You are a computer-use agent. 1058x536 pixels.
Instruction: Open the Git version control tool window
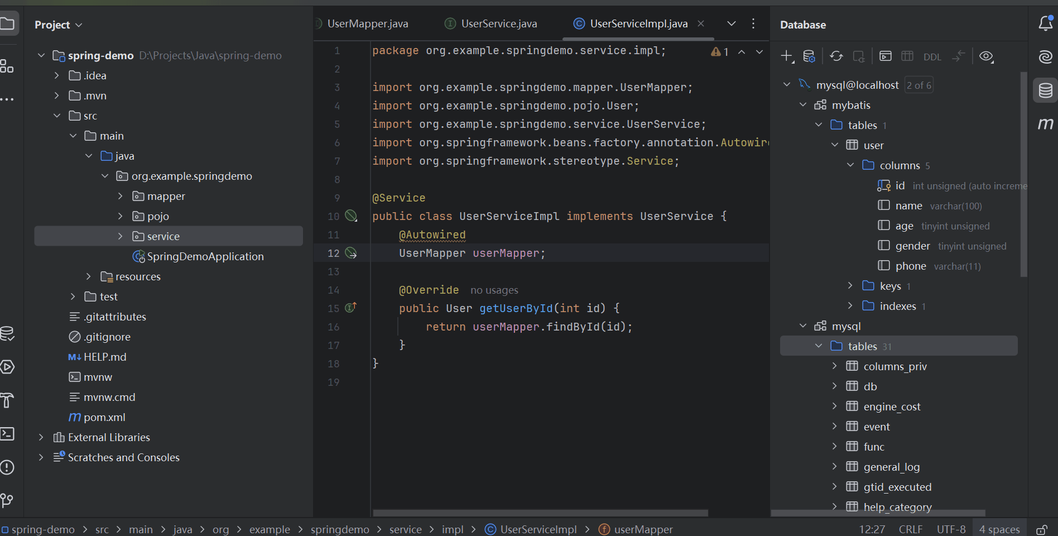(7, 501)
